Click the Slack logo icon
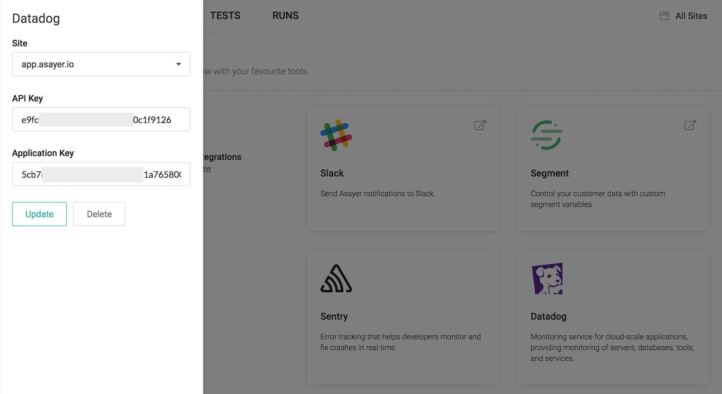This screenshot has width=722, height=394. click(336, 135)
